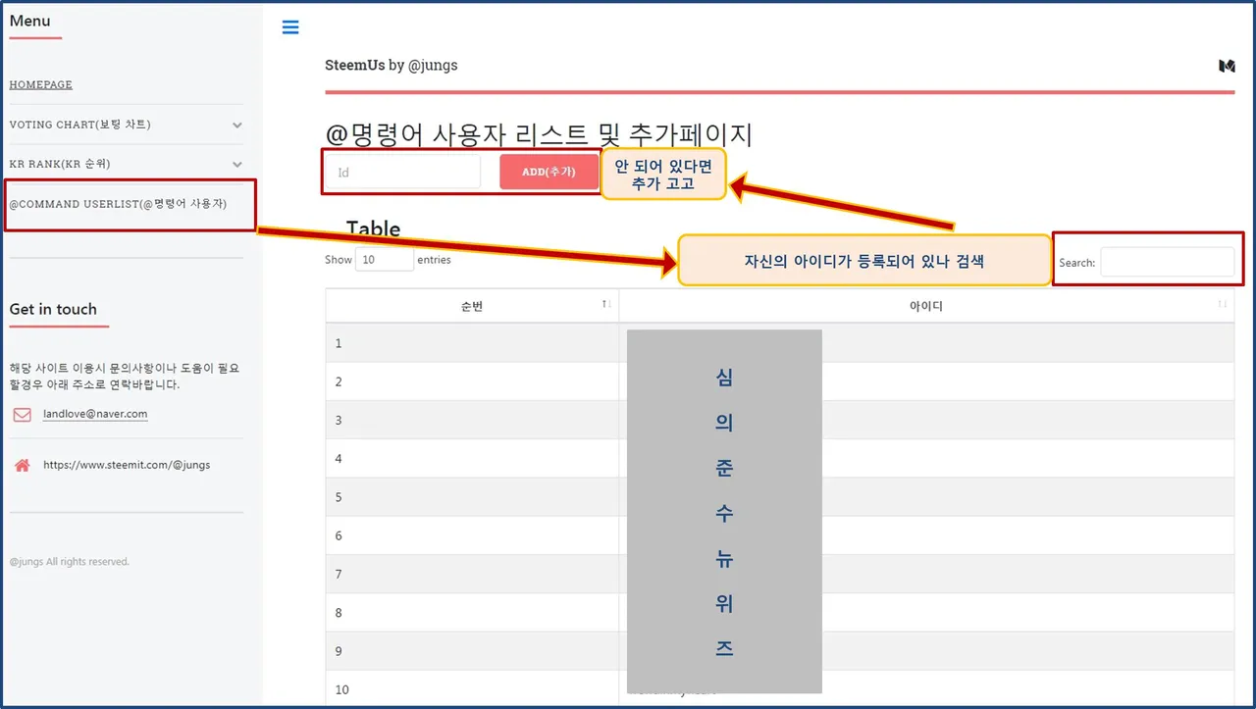Sort by 순번 column arrows
1256x709 pixels.
pos(607,305)
